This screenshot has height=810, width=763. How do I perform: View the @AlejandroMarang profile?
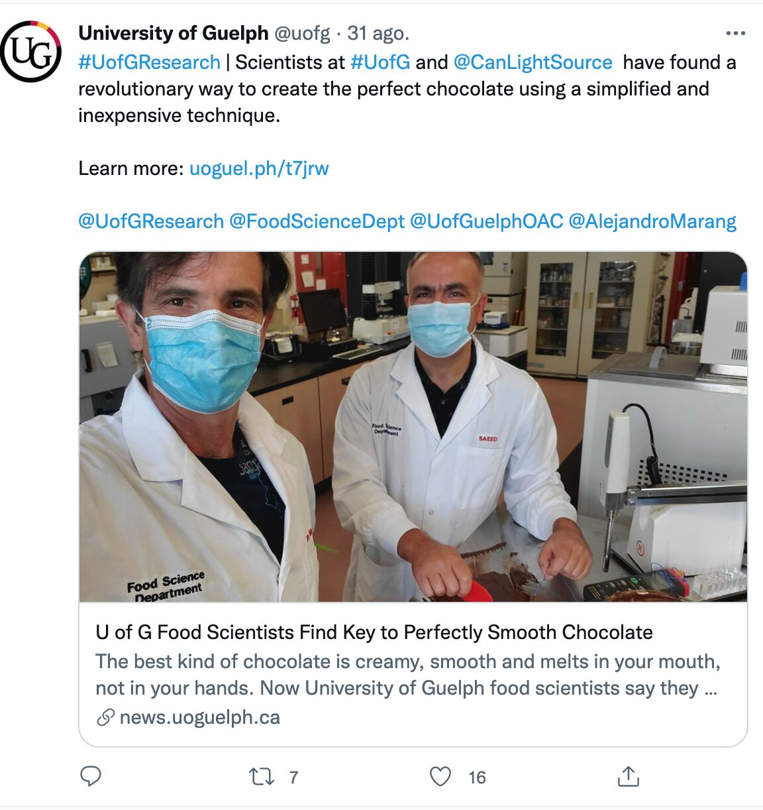pos(652,221)
